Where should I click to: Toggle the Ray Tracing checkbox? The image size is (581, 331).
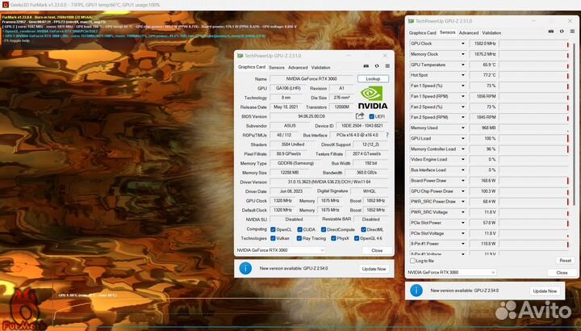(x=299, y=238)
